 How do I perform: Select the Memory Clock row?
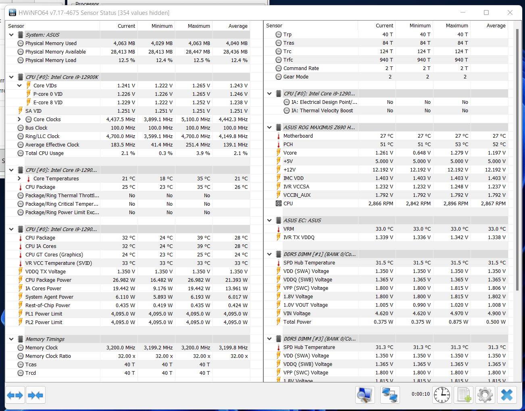point(128,347)
